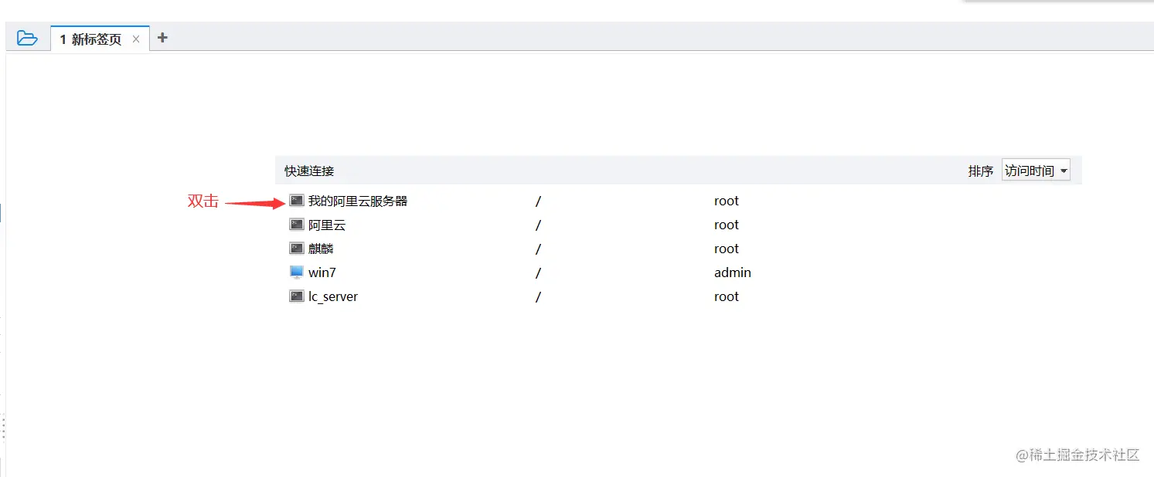This screenshot has height=477, width=1154.
Task: Add a new tab with plus icon
Action: (x=162, y=38)
